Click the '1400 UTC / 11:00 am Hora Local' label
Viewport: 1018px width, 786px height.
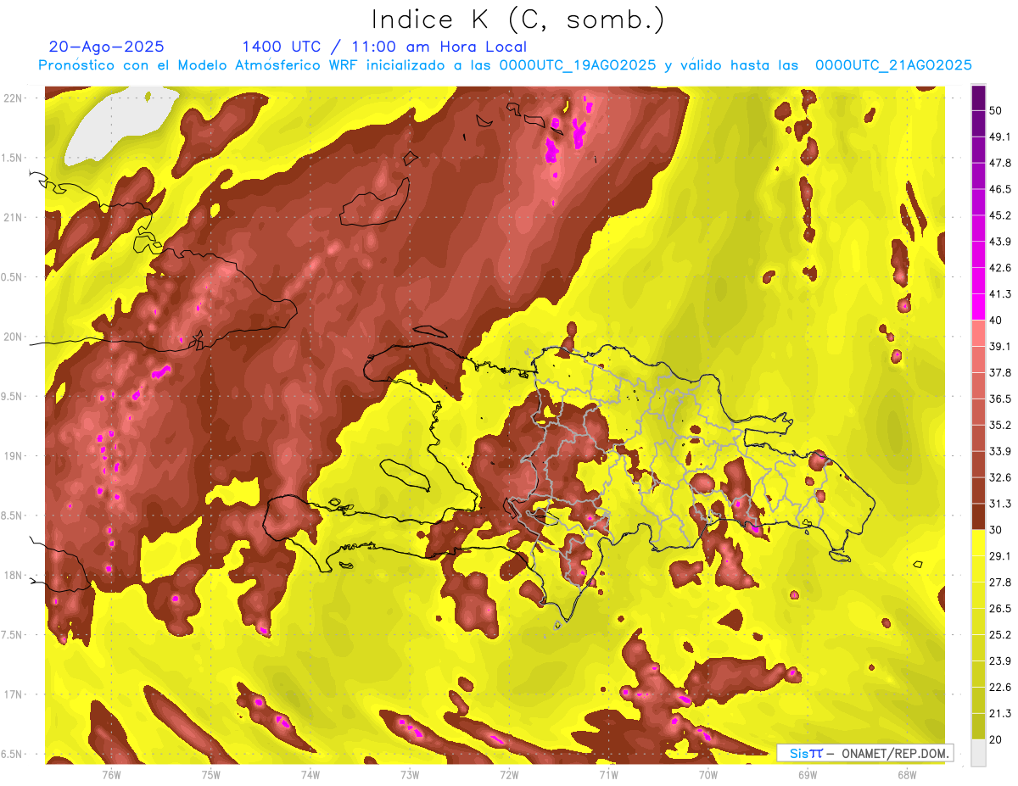[x=384, y=47]
